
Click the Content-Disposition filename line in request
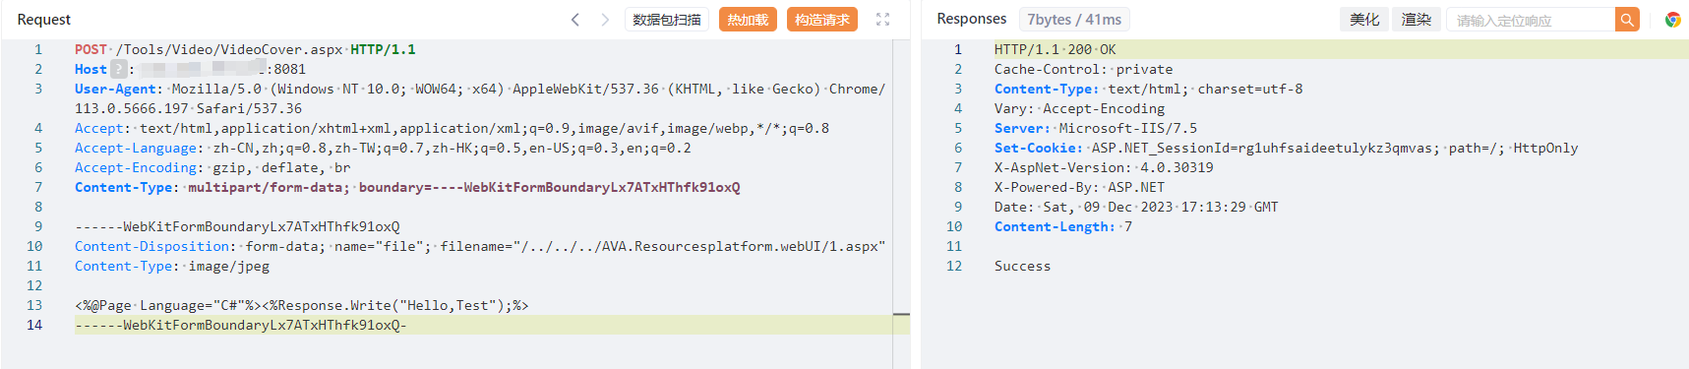click(x=480, y=246)
